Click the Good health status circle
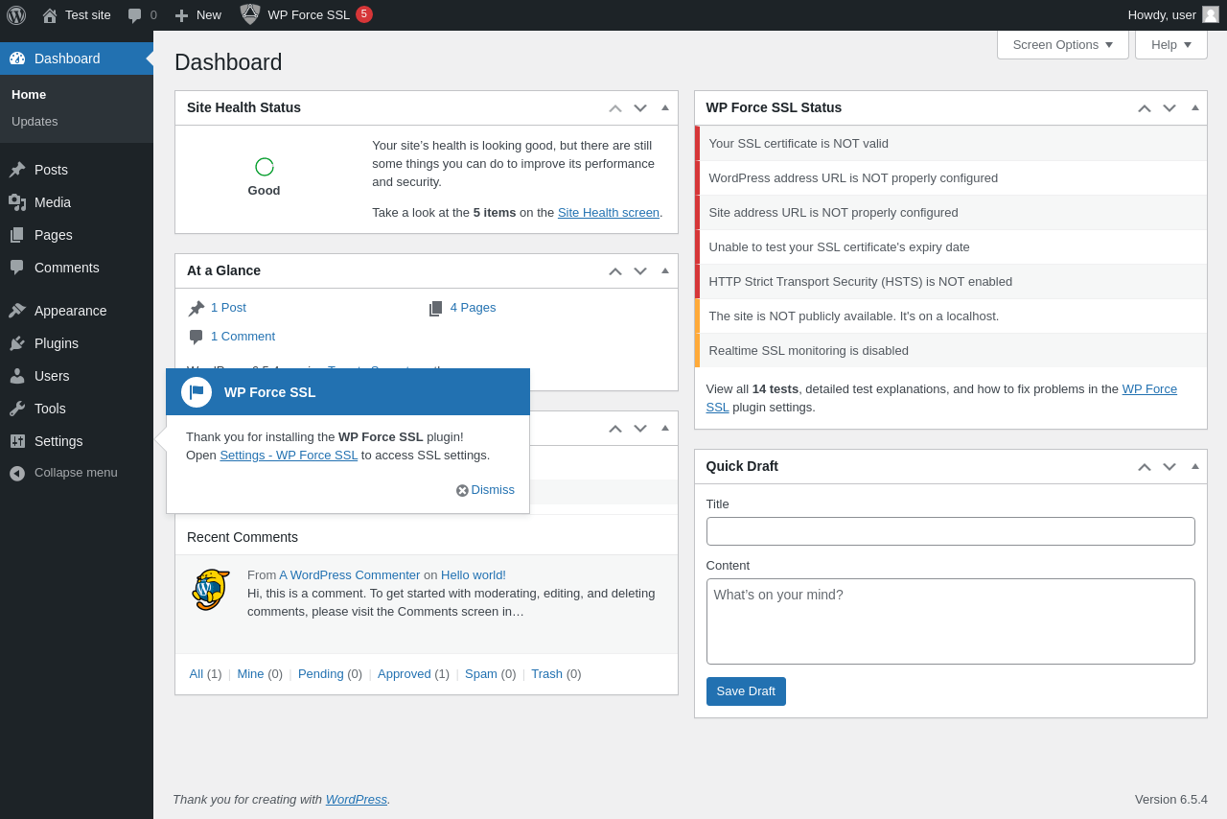 coord(265,167)
